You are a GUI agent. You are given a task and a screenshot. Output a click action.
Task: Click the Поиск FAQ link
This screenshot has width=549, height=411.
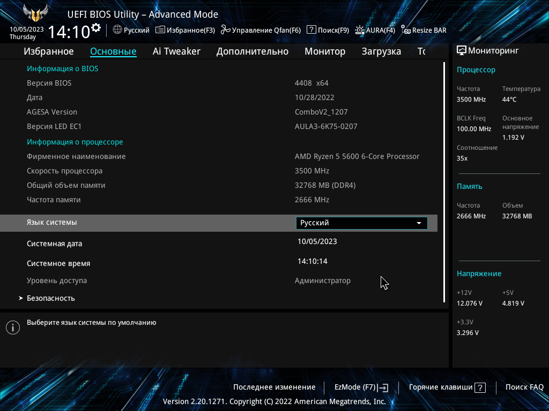[x=524, y=387]
